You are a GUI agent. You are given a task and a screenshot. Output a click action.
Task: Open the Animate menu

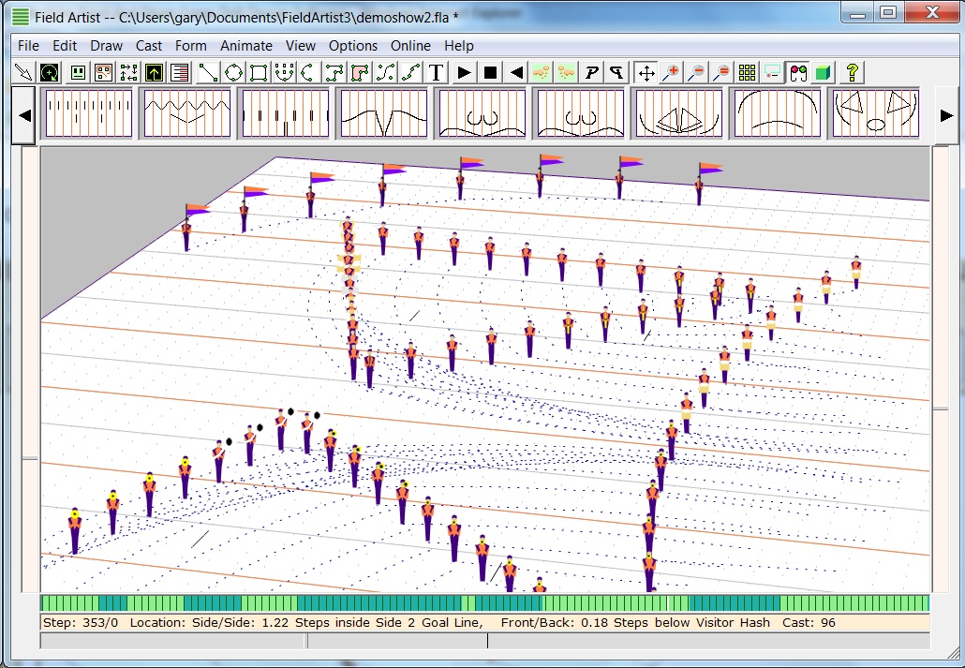tap(246, 45)
